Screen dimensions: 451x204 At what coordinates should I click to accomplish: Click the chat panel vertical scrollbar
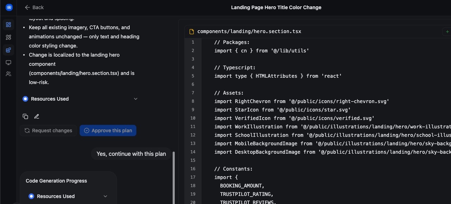pyautogui.click(x=173, y=176)
